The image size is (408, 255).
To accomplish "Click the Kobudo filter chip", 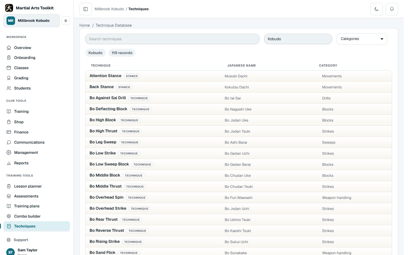I will point(95,53).
